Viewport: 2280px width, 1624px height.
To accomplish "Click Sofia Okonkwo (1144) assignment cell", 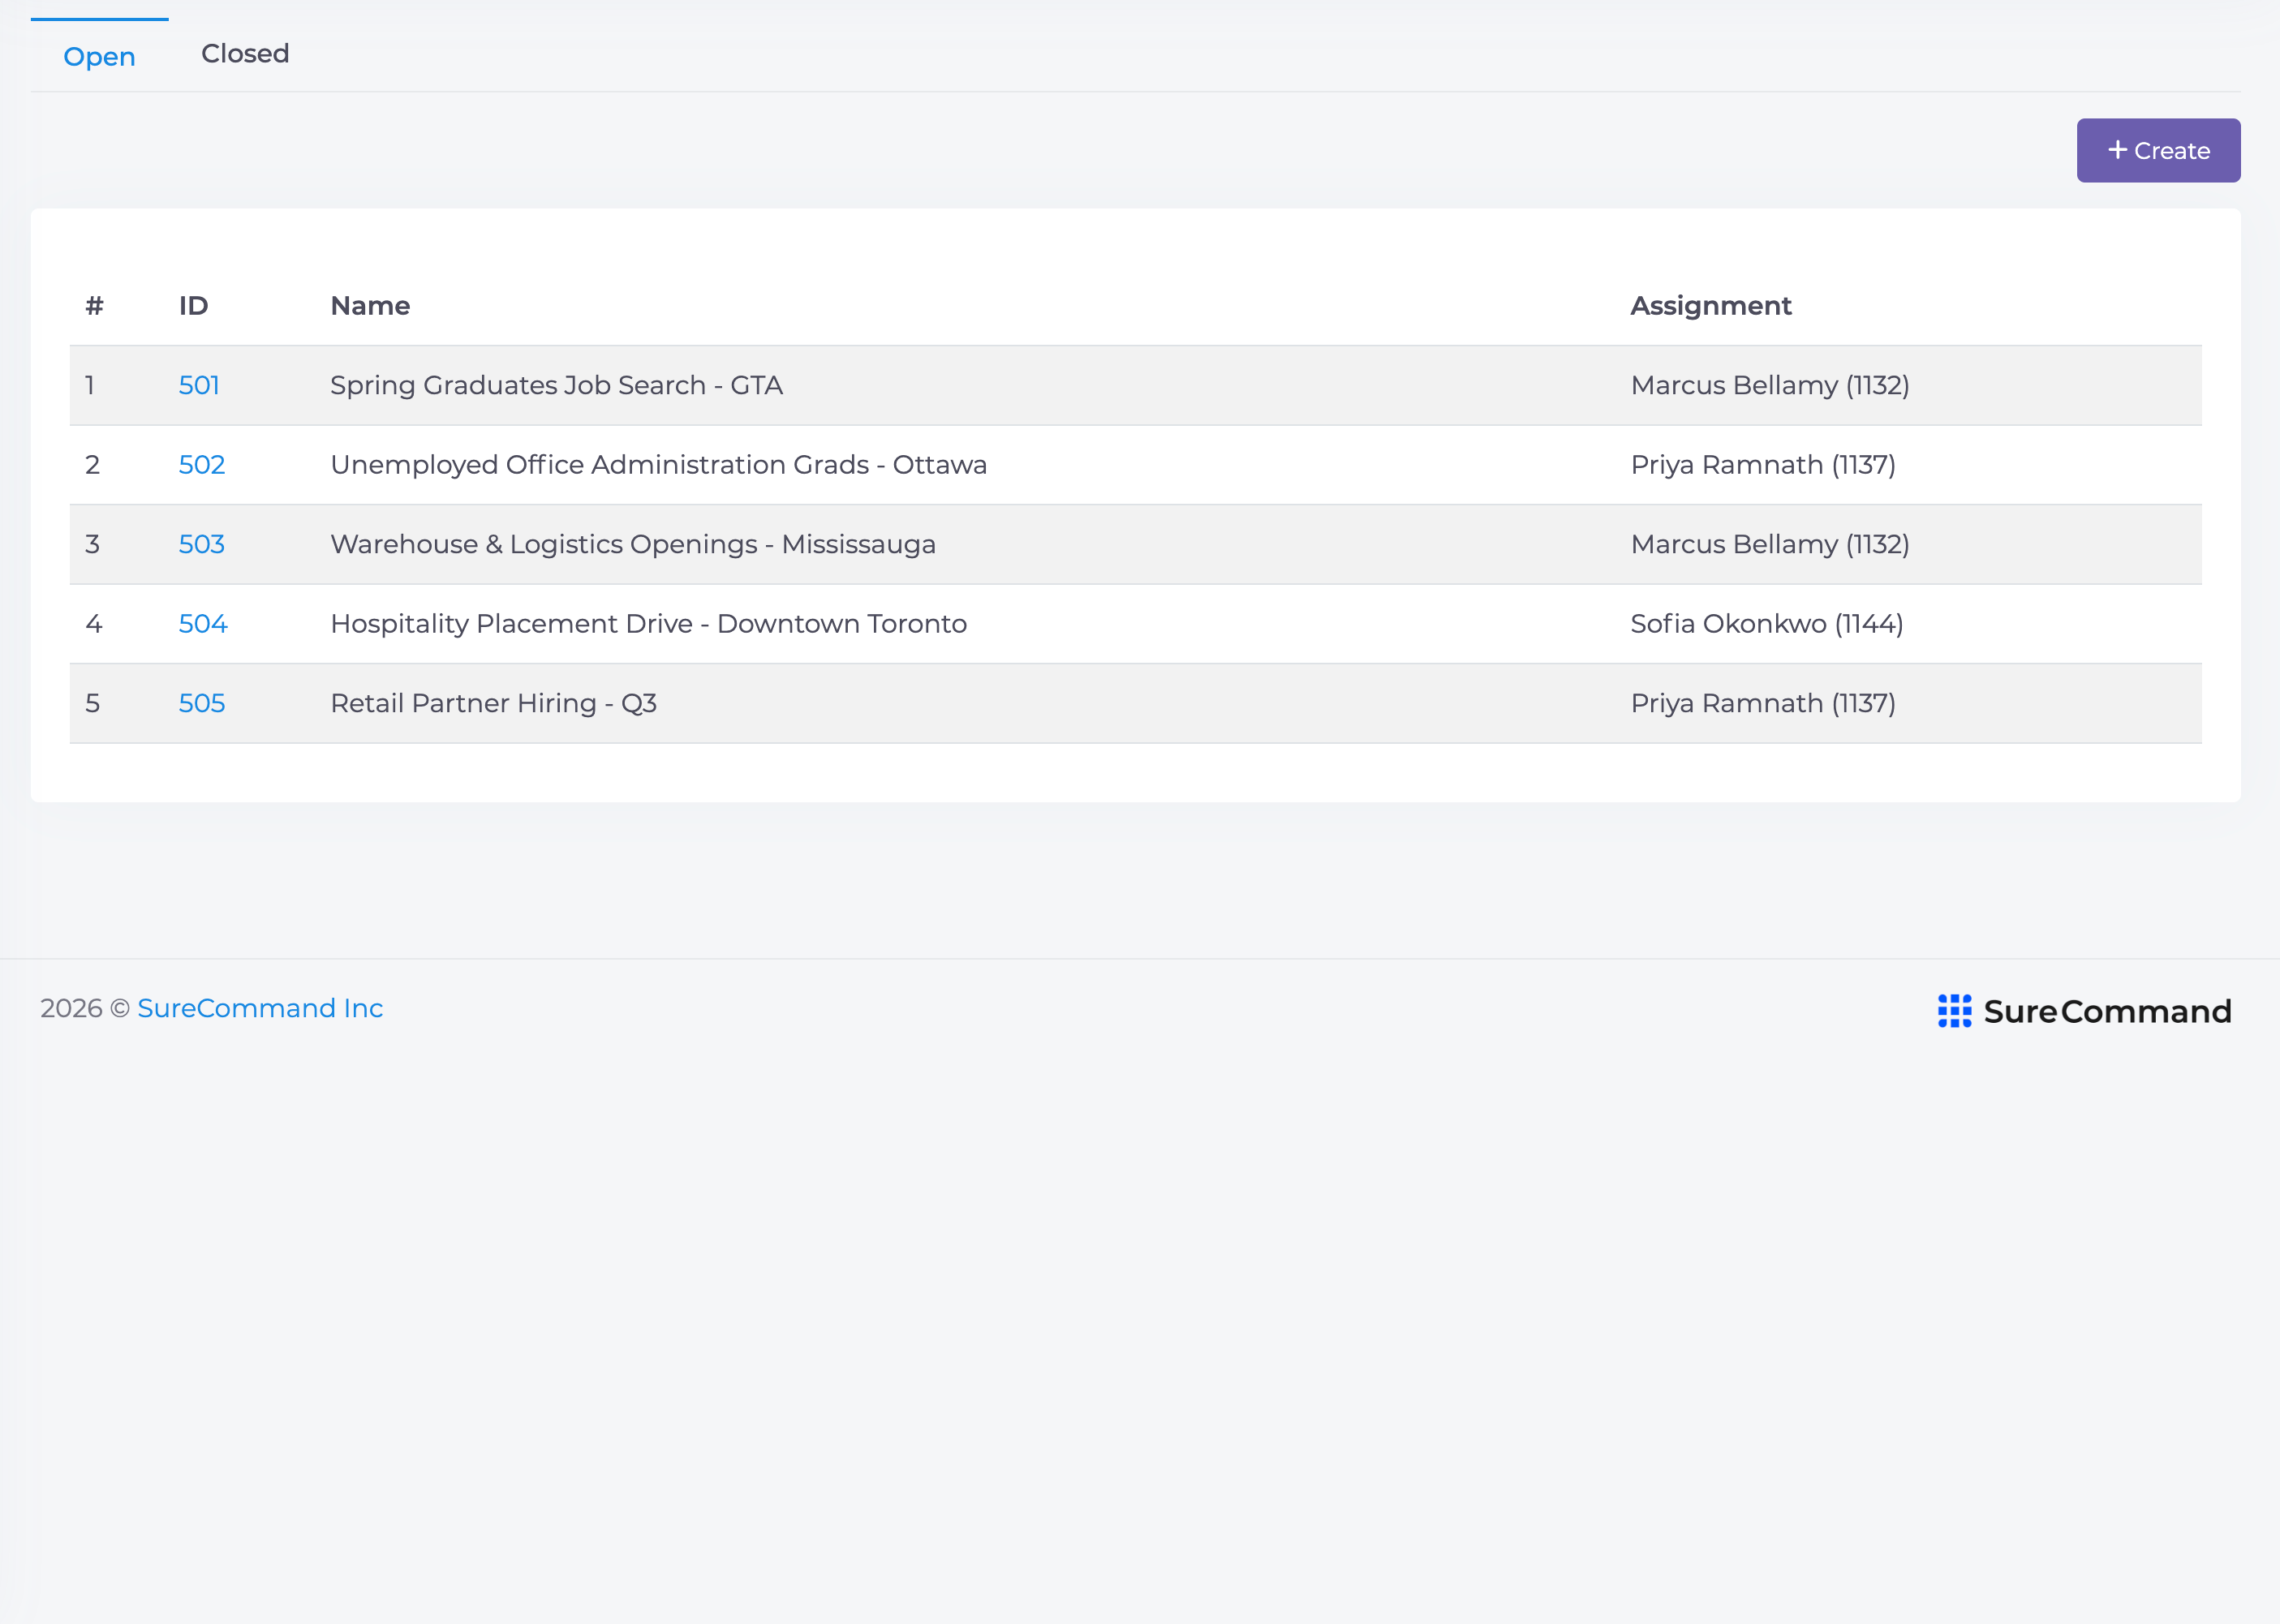I will (1767, 624).
